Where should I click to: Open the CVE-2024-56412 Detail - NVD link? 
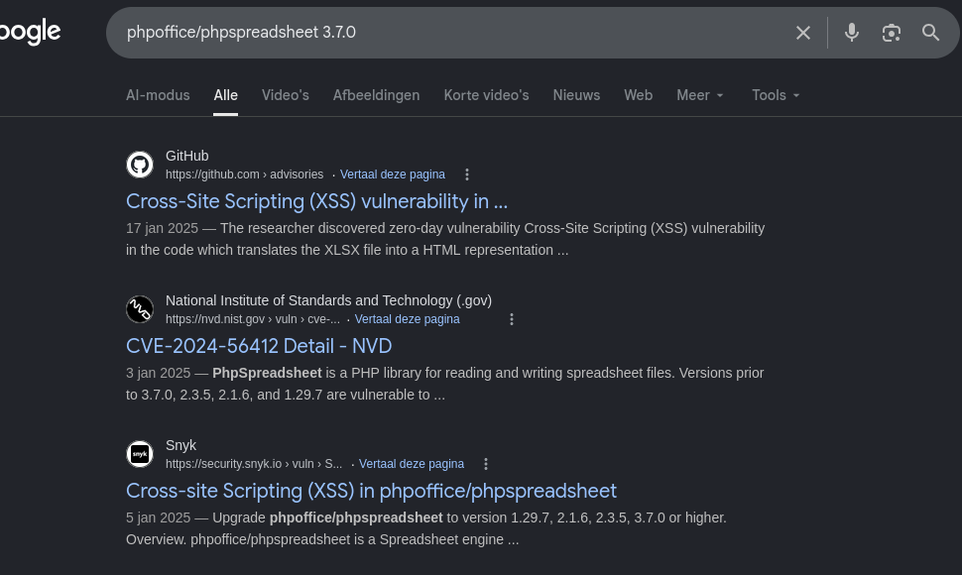pyautogui.click(x=259, y=346)
